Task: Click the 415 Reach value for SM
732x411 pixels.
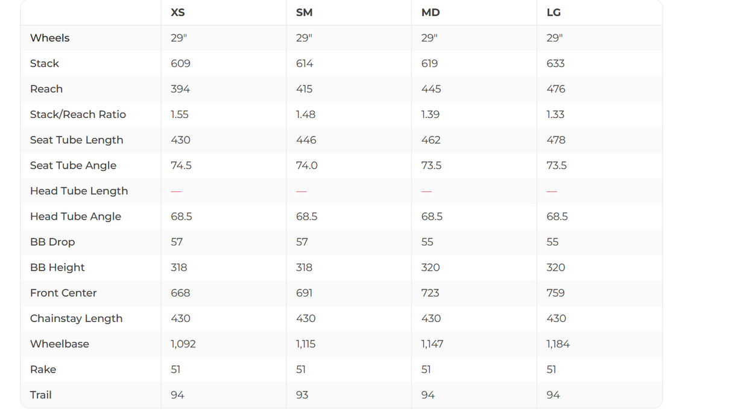Action: coord(304,89)
